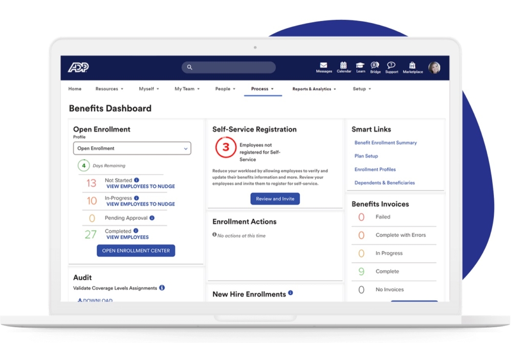Screen dimensions: 524x343
Task: Open the Calendar icon
Action: [343, 66]
